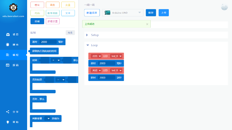Image resolution: width=232 pixels, height=130 pixels.
Task: Collapse the Loop section
Action: coord(87,45)
